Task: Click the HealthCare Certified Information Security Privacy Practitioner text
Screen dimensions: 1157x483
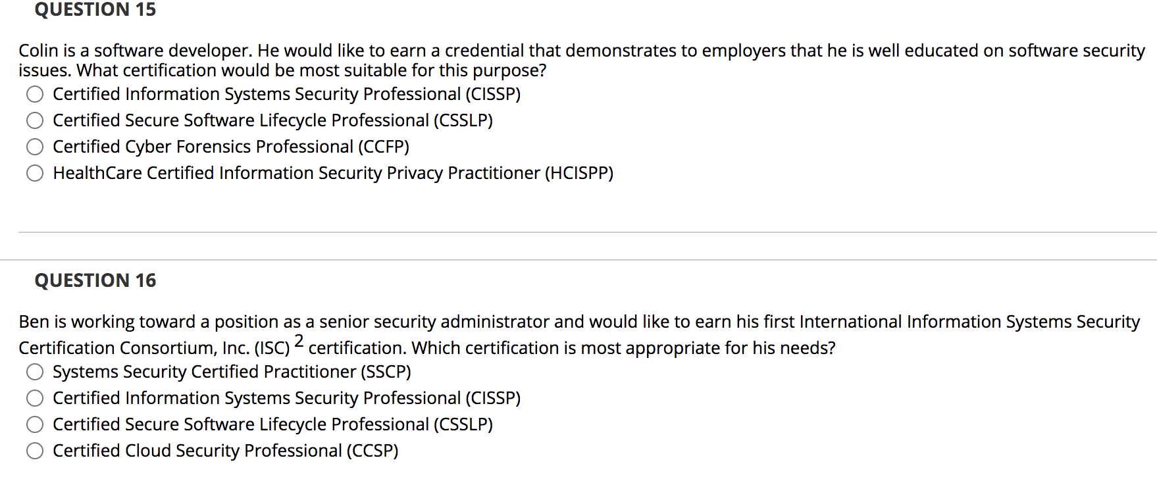Action: pyautogui.click(x=332, y=173)
